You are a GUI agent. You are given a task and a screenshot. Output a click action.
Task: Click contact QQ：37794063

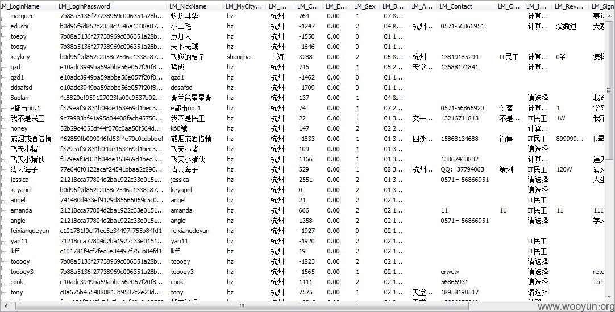coord(463,169)
